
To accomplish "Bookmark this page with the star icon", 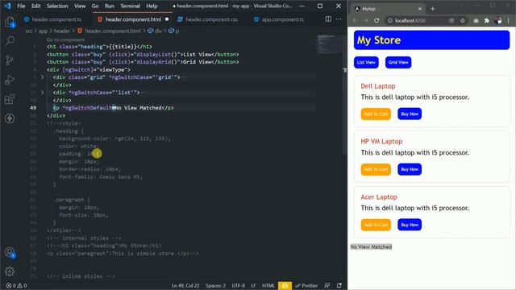I will tap(462, 20).
